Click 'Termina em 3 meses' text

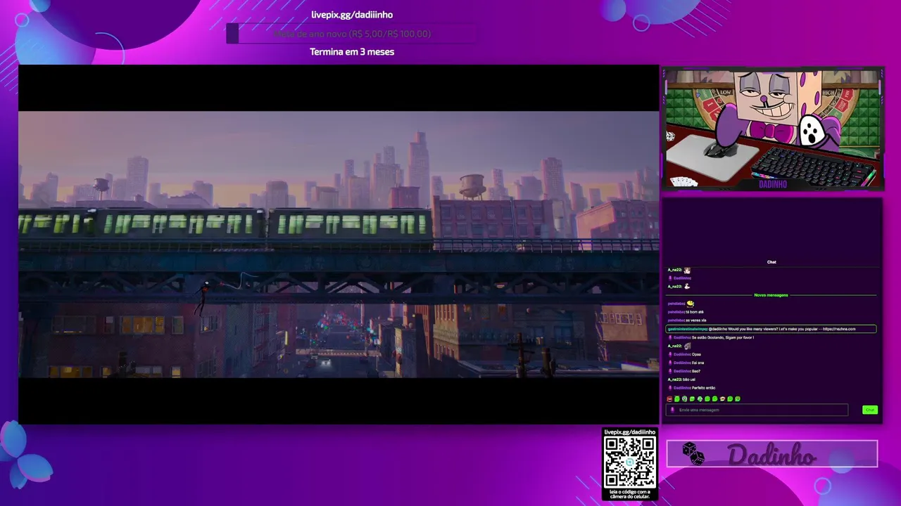tap(352, 52)
